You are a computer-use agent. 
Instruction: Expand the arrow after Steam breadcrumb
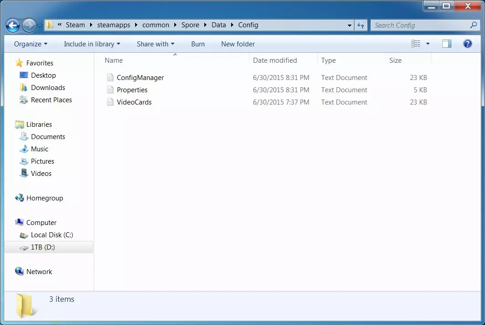91,25
